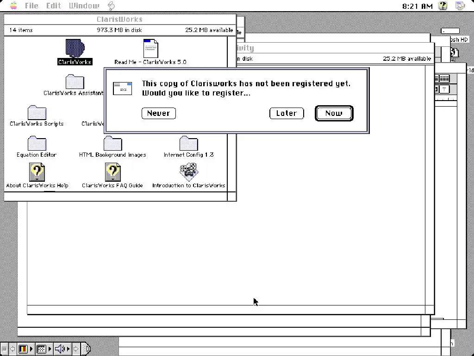Screen dimensions: 474x356
Task: Open the Read Me - ClarisWorks 5.0 document
Action: pos(150,48)
